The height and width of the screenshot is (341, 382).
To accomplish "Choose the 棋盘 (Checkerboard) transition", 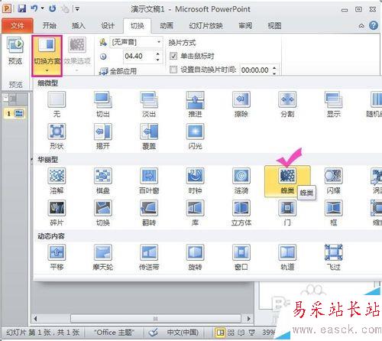I will [x=103, y=181].
